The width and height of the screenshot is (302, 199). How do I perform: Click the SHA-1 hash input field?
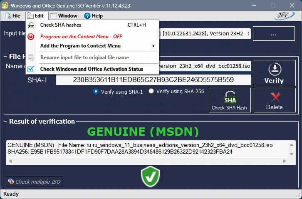coord(153,80)
